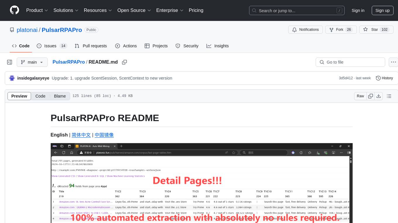
Task: Expand the Enterprise menu
Action: tap(170, 10)
